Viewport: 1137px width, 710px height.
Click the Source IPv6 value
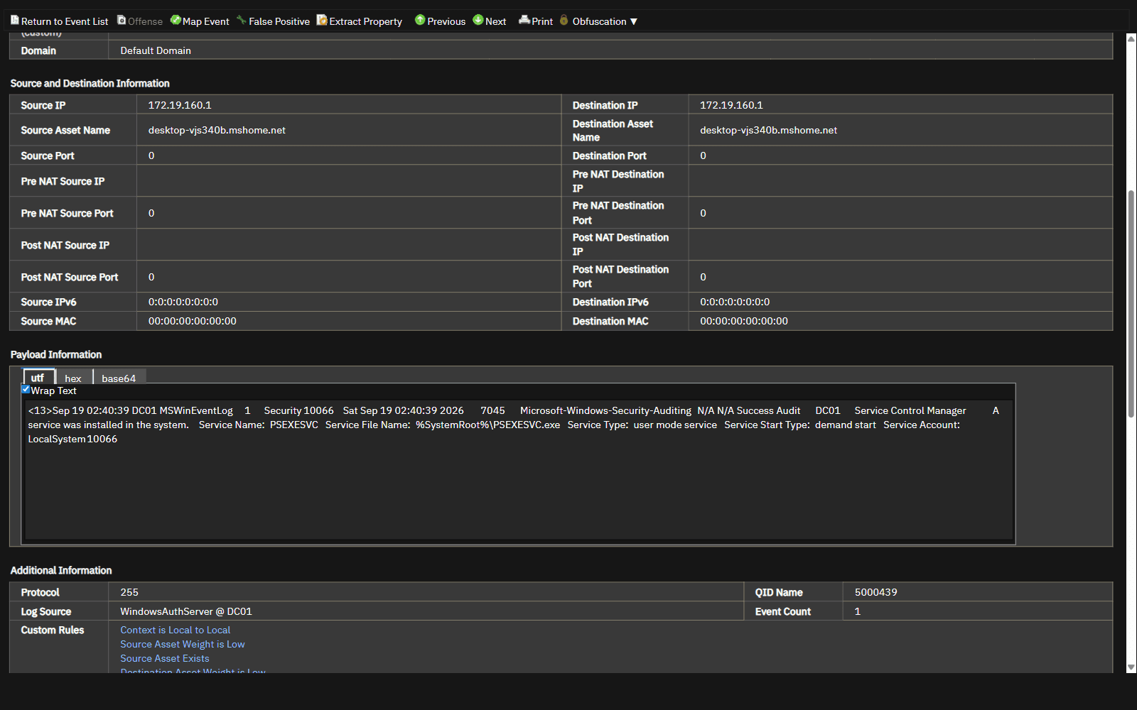(183, 302)
